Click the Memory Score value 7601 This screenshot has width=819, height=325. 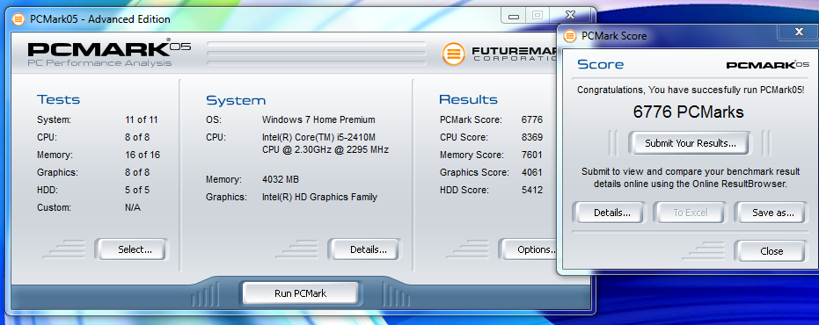tap(531, 155)
